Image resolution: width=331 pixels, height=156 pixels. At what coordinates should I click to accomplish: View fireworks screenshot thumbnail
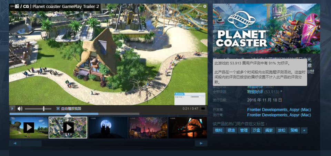(148, 127)
